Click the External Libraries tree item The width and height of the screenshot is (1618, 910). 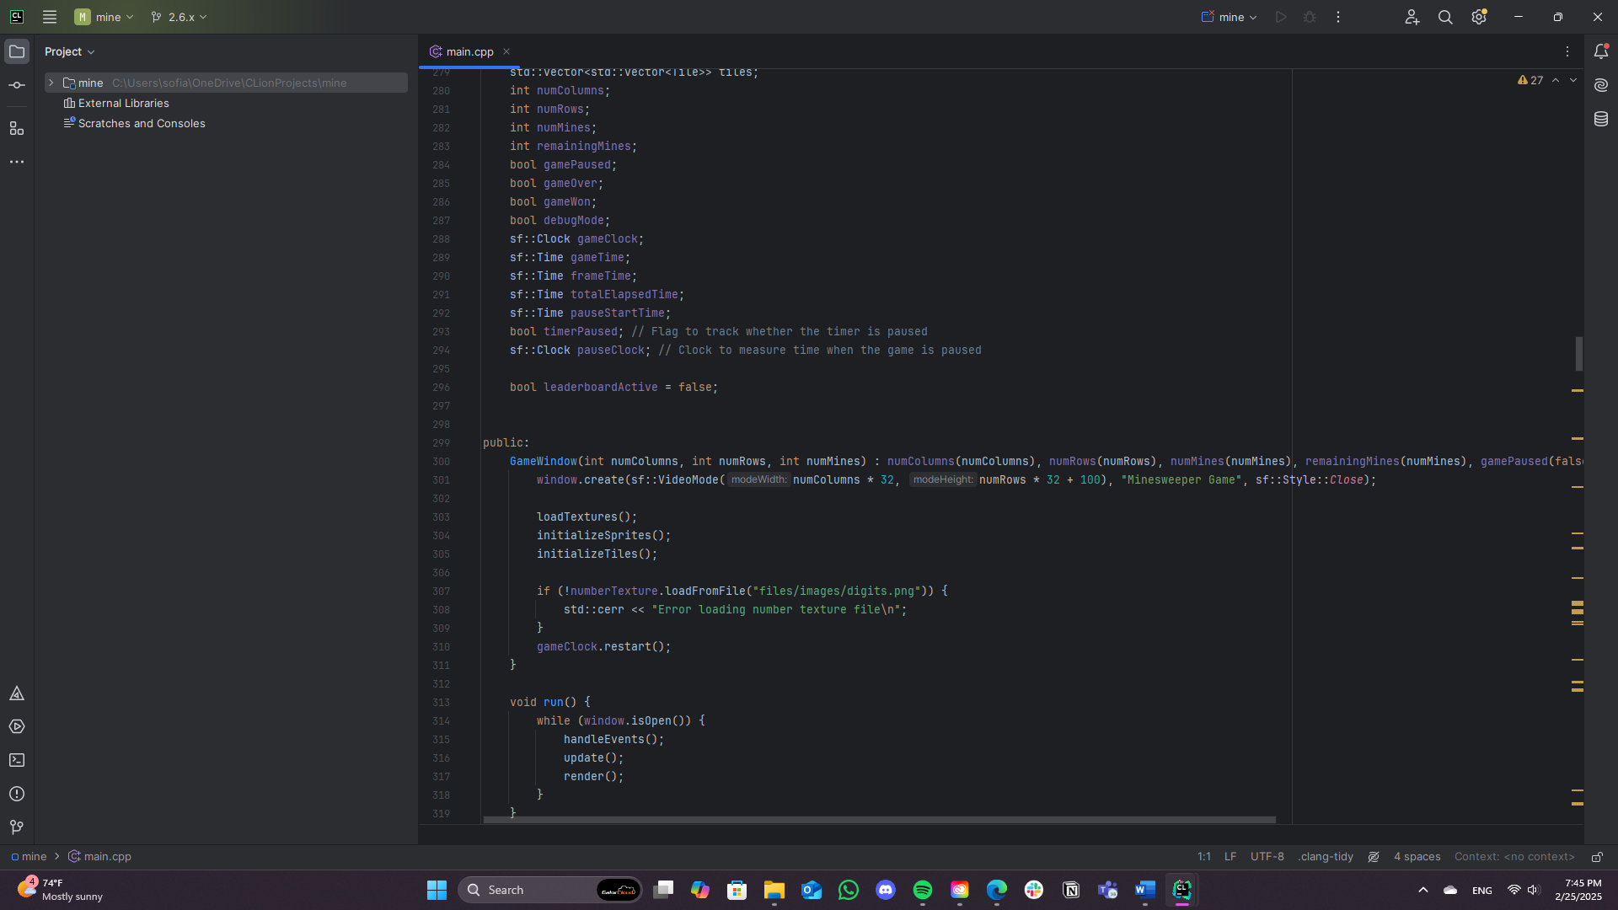(x=123, y=103)
